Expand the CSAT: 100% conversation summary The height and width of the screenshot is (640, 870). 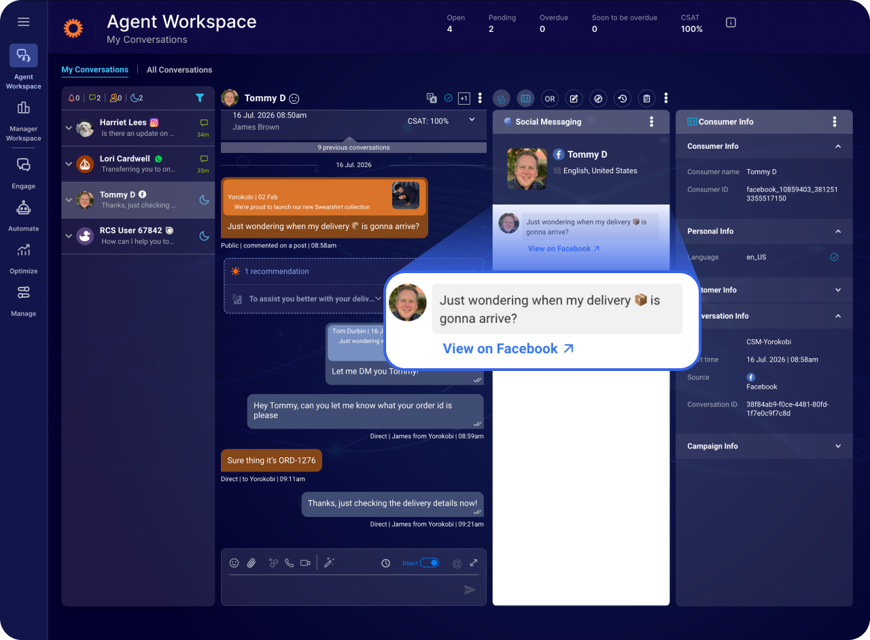[472, 120]
